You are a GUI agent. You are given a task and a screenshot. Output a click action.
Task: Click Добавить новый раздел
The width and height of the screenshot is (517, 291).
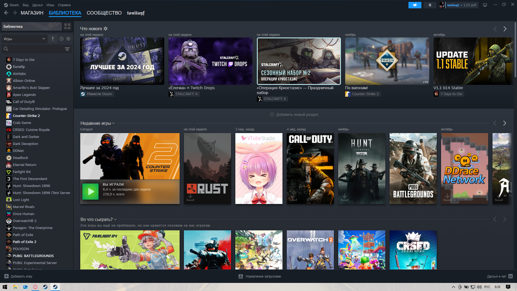point(294,115)
